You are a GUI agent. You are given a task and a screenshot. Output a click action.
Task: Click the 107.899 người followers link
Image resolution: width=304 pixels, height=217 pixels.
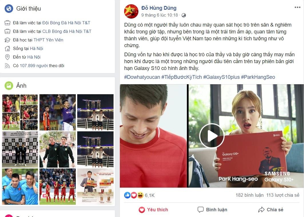tap(34, 66)
